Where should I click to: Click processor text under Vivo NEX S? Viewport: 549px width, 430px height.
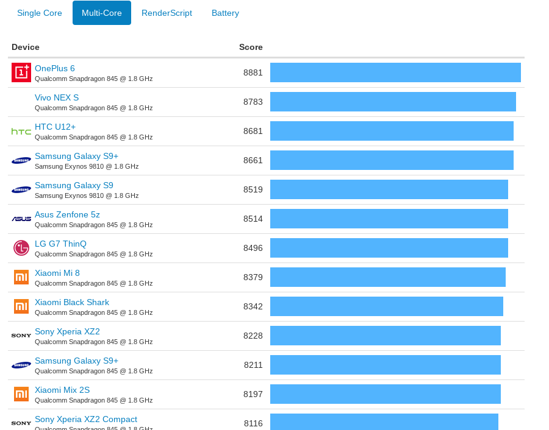pos(93,108)
